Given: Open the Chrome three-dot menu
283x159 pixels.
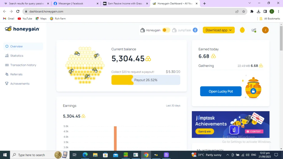Looking at the screenshot, I should 279,11.
